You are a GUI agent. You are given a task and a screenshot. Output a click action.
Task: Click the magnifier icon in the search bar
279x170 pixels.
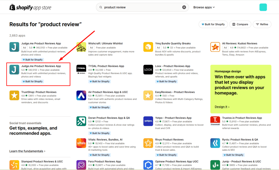click(101, 7)
